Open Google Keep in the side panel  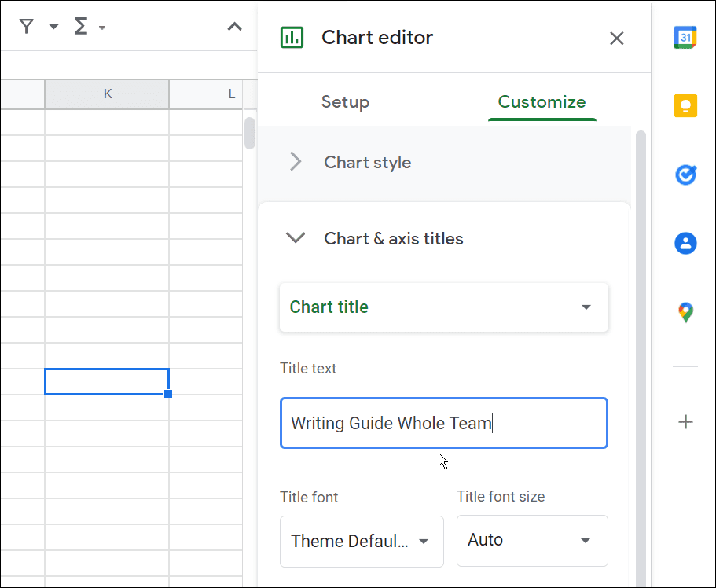tap(685, 106)
